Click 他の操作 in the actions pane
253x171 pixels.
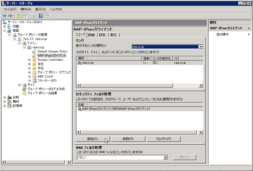[x=223, y=34]
